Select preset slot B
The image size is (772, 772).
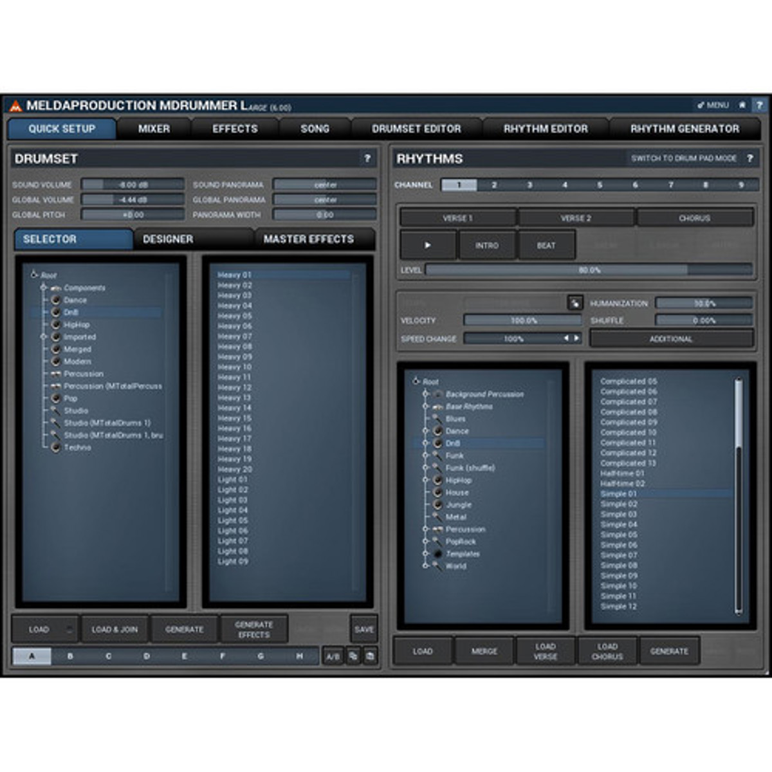pyautogui.click(x=70, y=656)
